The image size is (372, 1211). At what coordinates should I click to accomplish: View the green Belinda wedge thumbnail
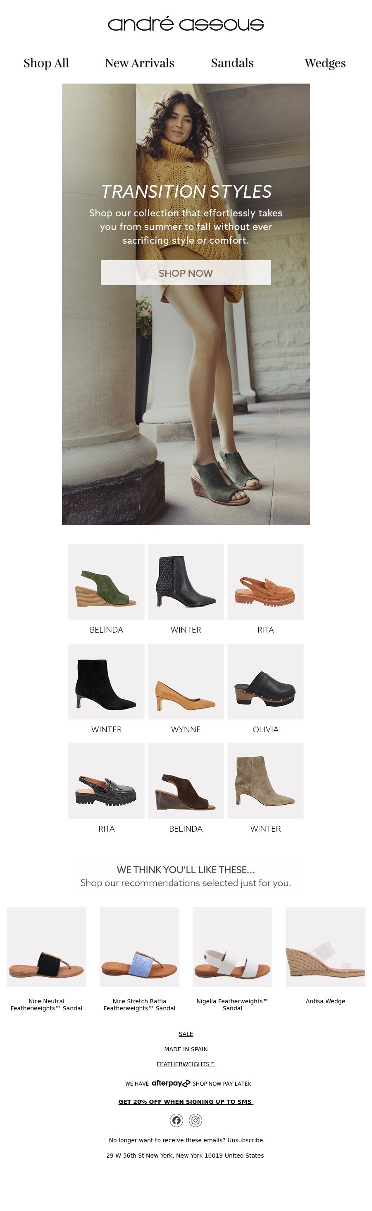[x=107, y=582]
